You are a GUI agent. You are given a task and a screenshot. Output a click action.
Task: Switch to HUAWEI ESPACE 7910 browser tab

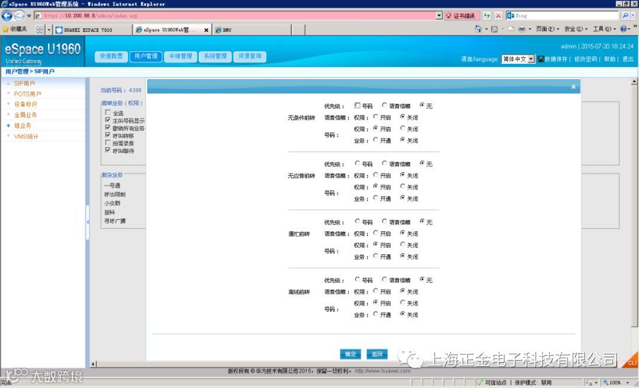coord(93,30)
